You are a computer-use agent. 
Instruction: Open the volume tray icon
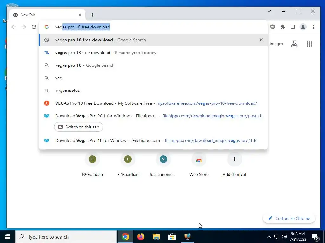click(x=284, y=237)
